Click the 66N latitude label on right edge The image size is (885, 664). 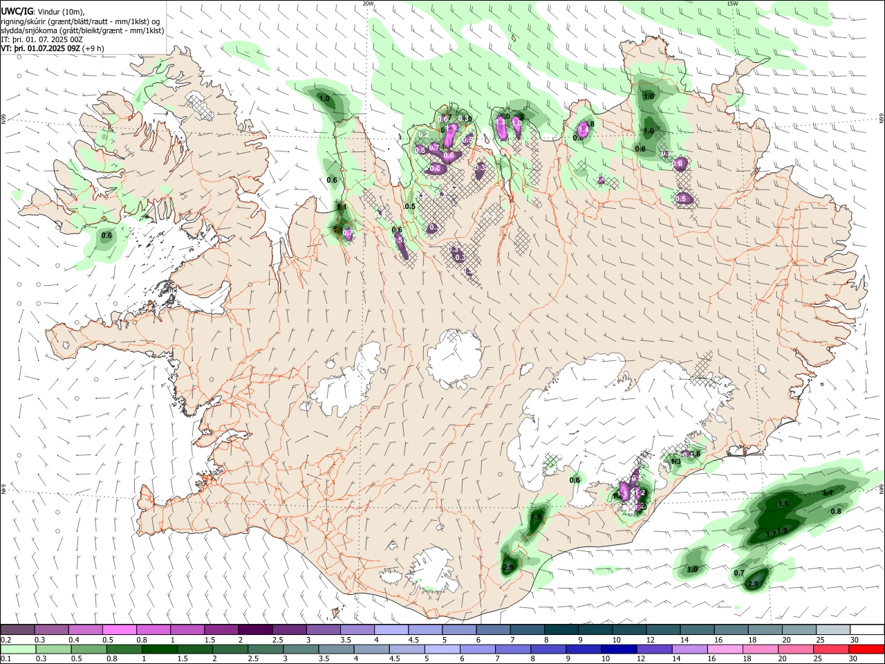click(882, 118)
